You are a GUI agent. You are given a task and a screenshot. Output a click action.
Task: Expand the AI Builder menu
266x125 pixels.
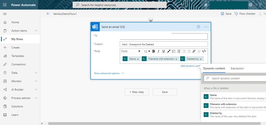click(x=36, y=90)
